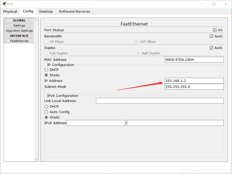
Task: Toggle the Port Status On checkbox
Action: coord(215,30)
